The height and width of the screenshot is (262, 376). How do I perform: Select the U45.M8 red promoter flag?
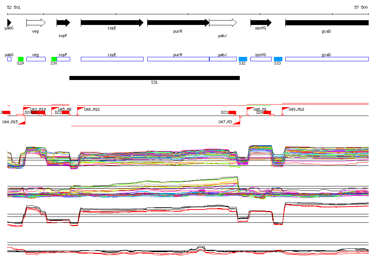(x=55, y=109)
